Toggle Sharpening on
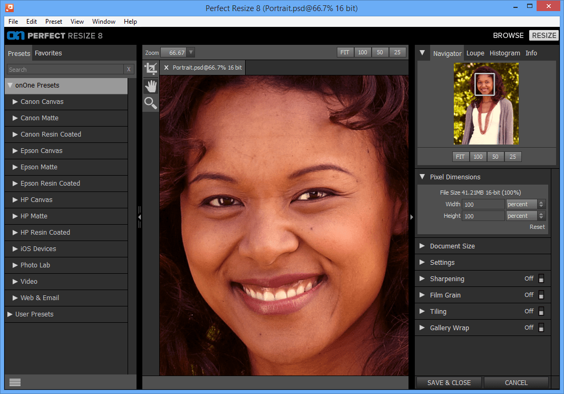This screenshot has width=564, height=394. 541,278
